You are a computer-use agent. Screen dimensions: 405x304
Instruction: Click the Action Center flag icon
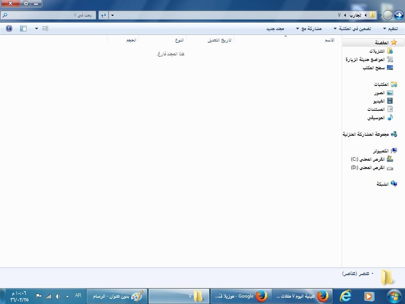tap(38, 296)
